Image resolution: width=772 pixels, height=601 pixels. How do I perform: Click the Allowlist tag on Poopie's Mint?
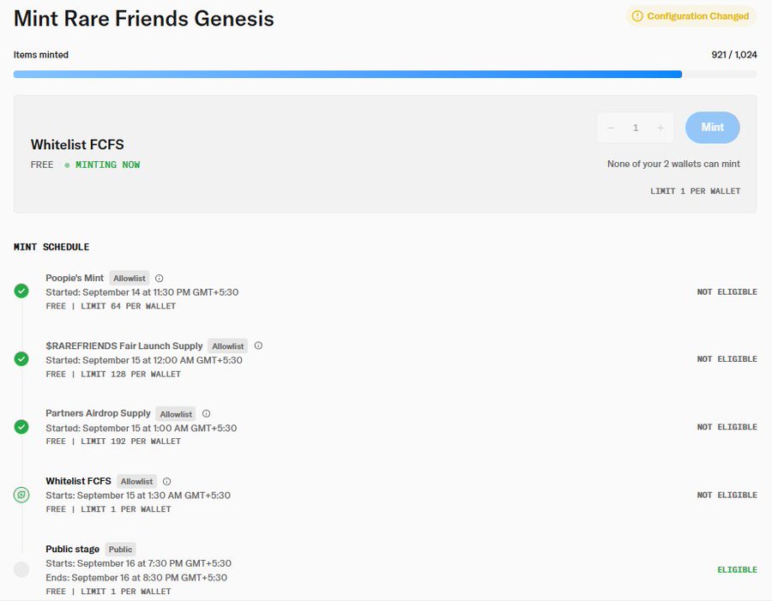pyautogui.click(x=129, y=279)
